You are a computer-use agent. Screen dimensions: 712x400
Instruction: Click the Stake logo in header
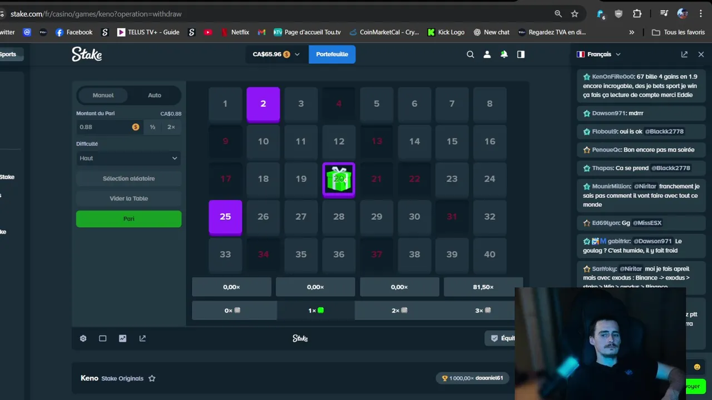point(87,54)
